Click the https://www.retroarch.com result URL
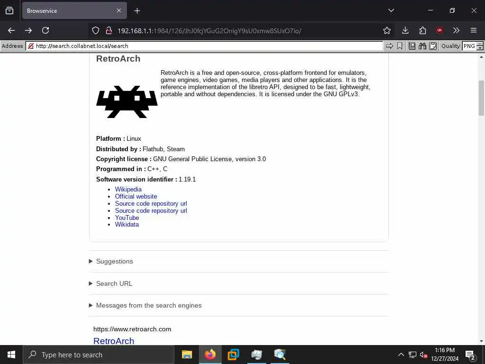 132,329
